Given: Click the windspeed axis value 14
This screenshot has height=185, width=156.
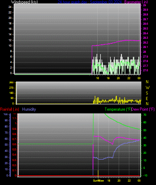Looking at the screenshot, I should click(10, 35).
